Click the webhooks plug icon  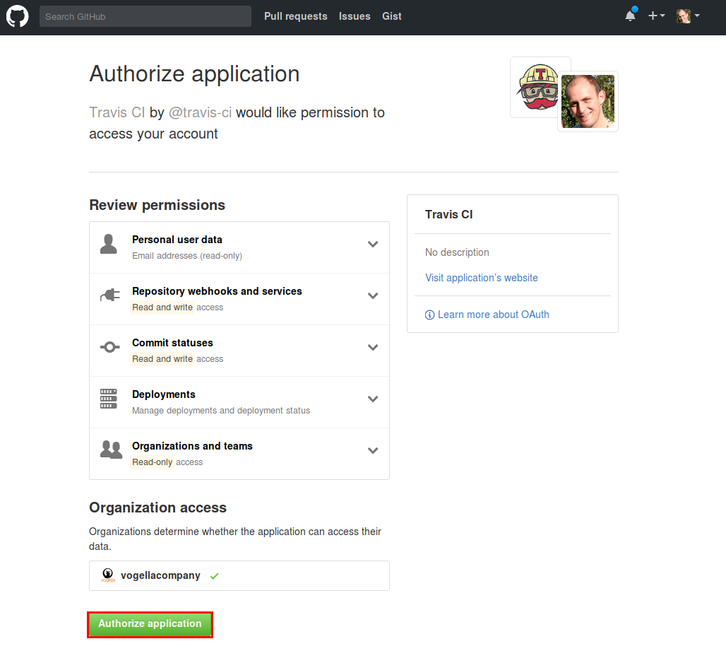tap(109, 295)
